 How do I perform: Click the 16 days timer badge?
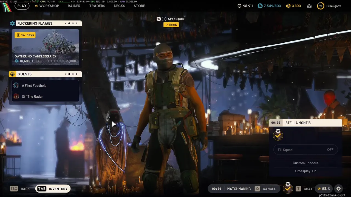coord(25,35)
